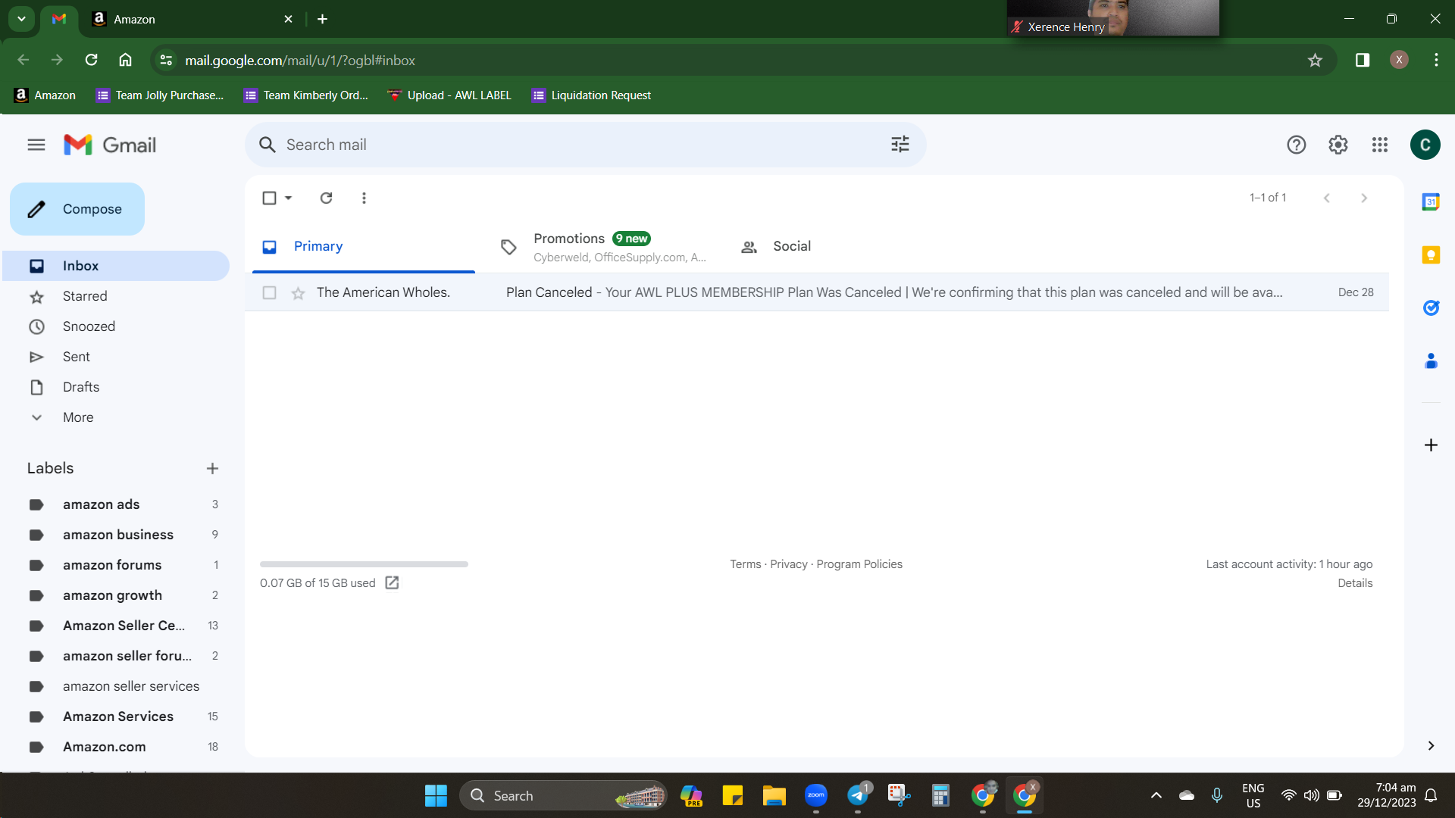Open Team Jolly Purchase bookmark

point(160,95)
